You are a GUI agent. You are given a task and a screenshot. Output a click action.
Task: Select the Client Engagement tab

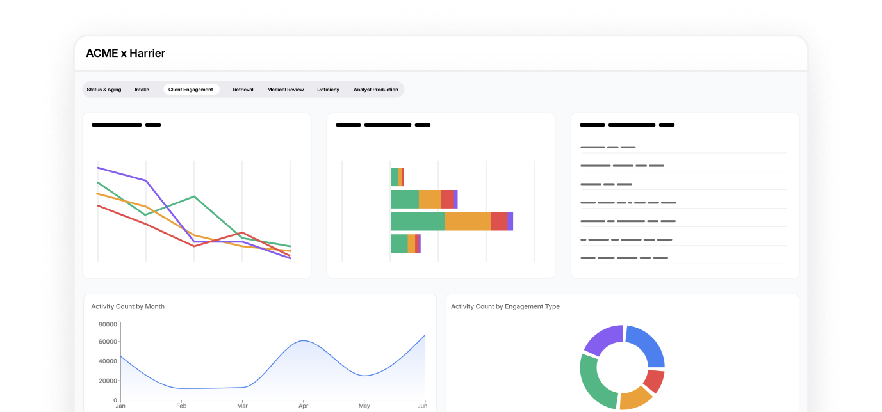click(x=191, y=90)
